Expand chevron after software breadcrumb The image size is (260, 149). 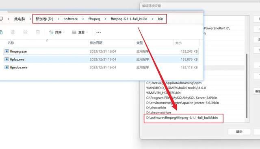point(83,19)
